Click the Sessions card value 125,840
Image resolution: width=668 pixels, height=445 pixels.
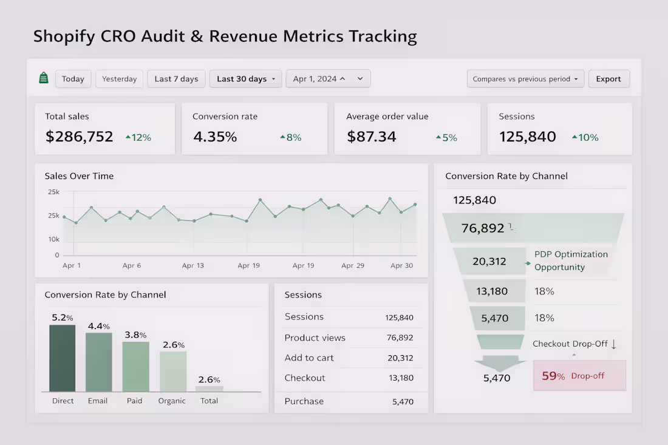(x=527, y=137)
